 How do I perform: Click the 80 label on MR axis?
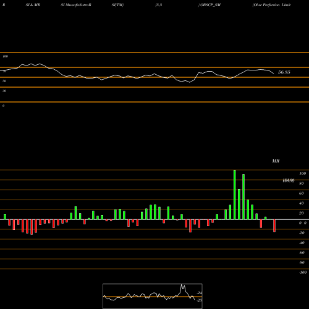point(302,184)
